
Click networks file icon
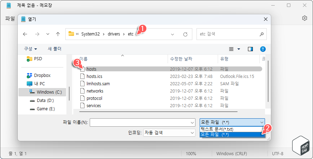(82, 91)
